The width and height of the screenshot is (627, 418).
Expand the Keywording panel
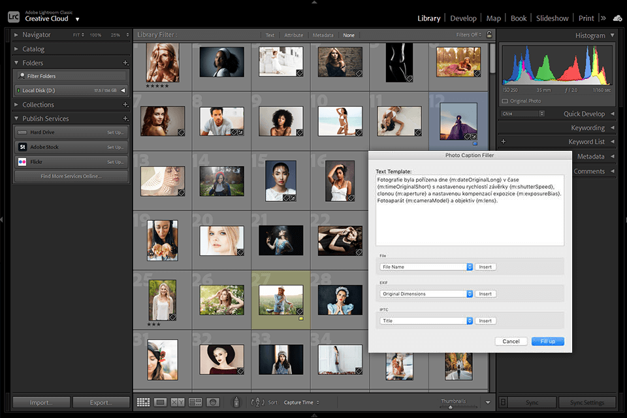tap(613, 127)
